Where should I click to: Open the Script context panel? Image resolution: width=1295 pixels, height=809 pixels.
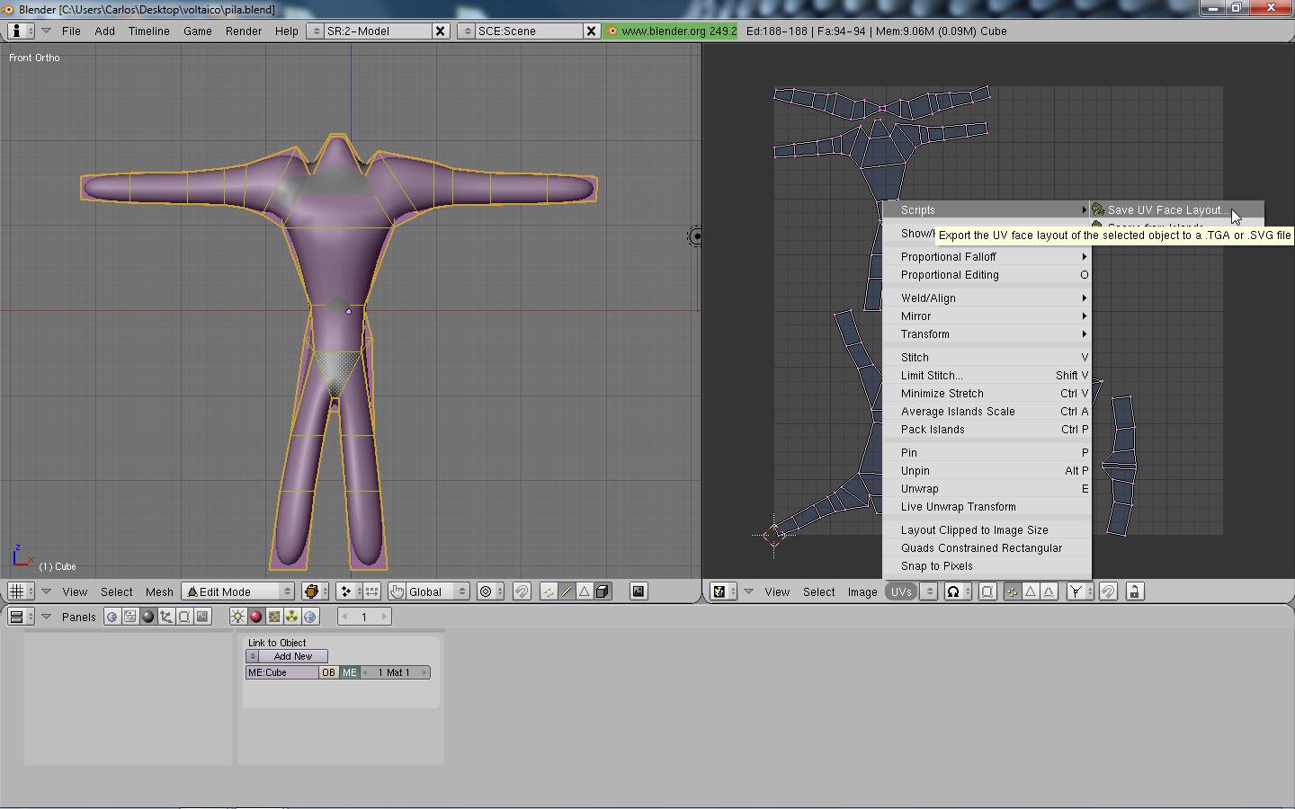[x=129, y=617]
